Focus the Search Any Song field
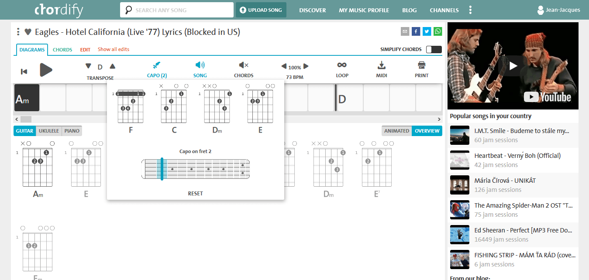 pos(177,10)
